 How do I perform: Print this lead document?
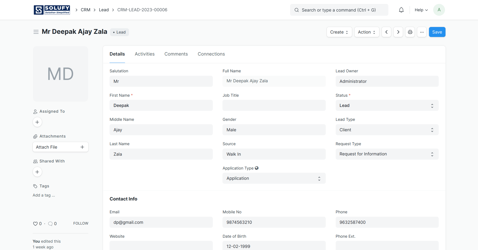click(410, 32)
